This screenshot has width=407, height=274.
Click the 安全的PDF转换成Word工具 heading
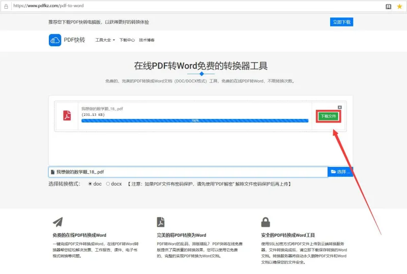pyautogui.click(x=288, y=235)
